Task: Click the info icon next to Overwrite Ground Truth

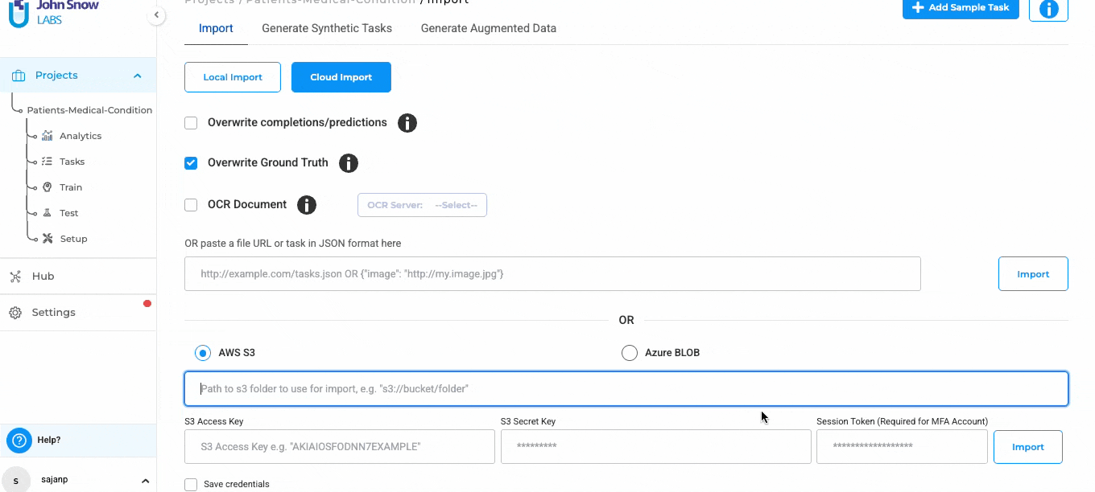Action: [x=348, y=163]
